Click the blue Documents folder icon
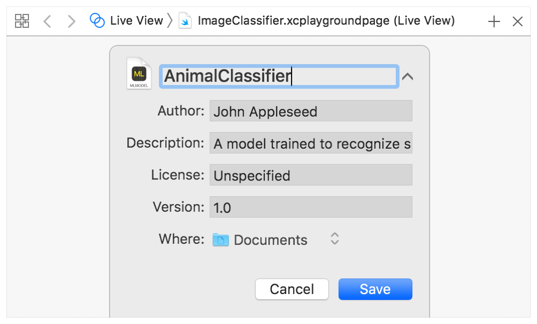This screenshot has height=324, width=537. coord(221,240)
